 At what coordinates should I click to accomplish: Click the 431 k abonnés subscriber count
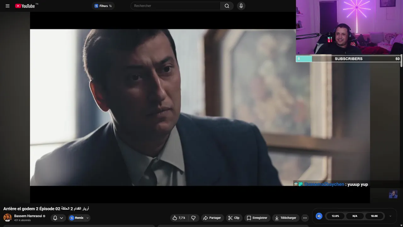pos(22,220)
